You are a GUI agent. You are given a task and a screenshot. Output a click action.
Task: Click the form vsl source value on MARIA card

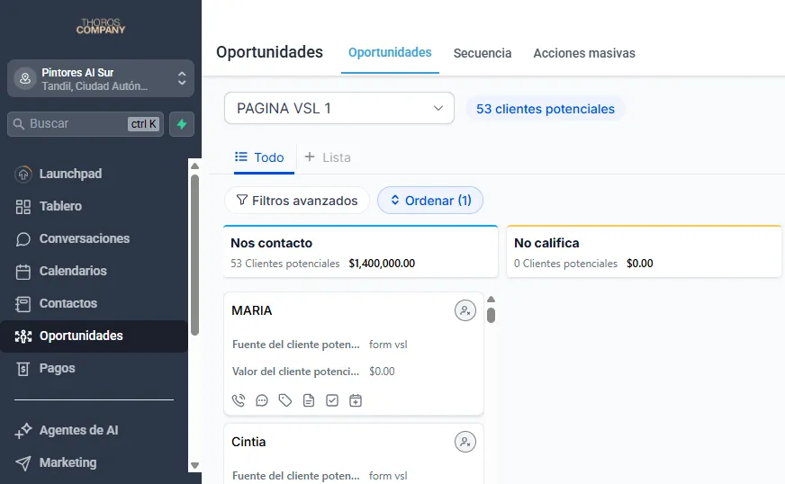[388, 345]
